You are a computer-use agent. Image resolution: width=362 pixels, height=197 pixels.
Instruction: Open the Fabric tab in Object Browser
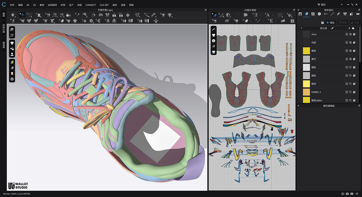point(307,14)
